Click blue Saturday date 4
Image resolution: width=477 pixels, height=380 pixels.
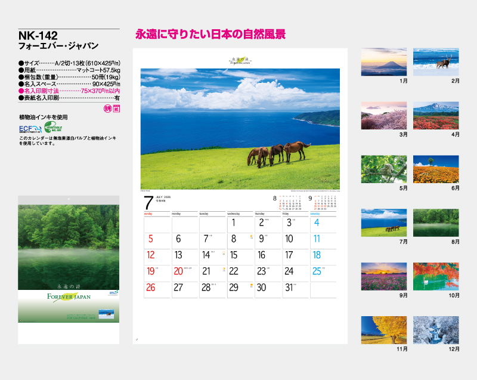click(317, 223)
